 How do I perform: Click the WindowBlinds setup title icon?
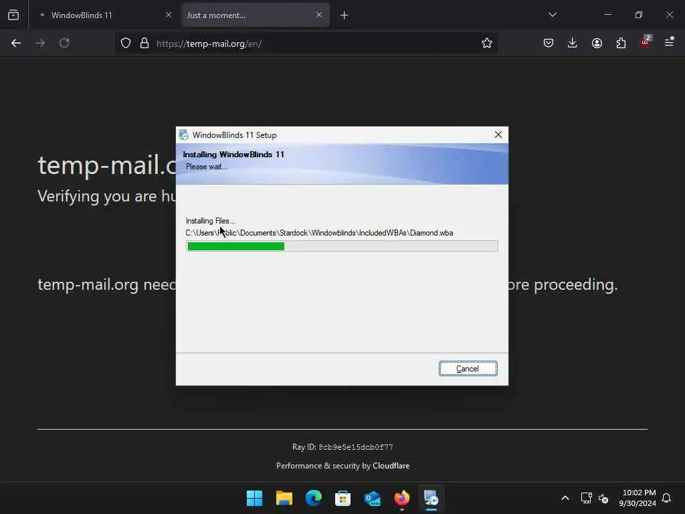click(x=184, y=135)
